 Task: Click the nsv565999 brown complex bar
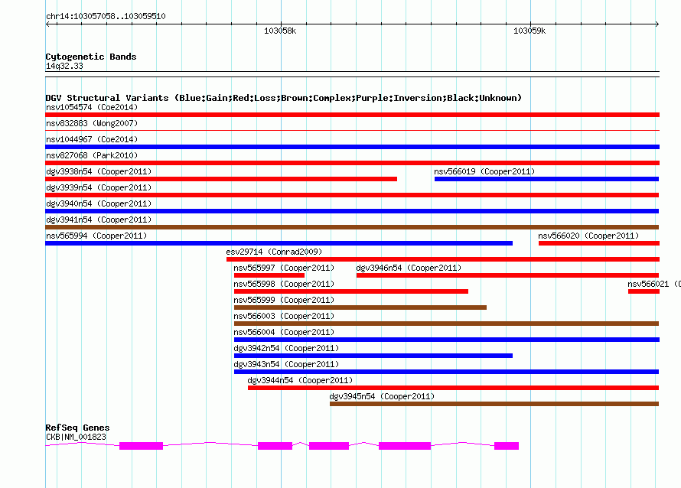[x=360, y=307]
